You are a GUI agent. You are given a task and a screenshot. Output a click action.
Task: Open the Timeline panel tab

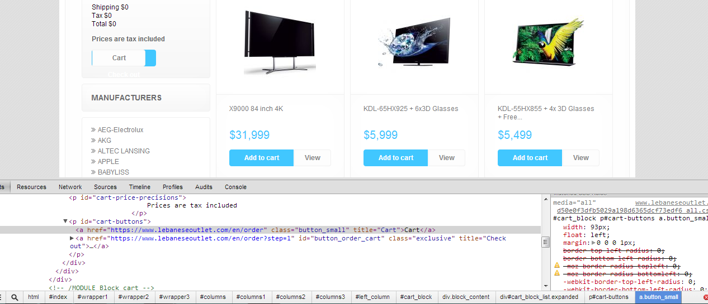point(140,187)
